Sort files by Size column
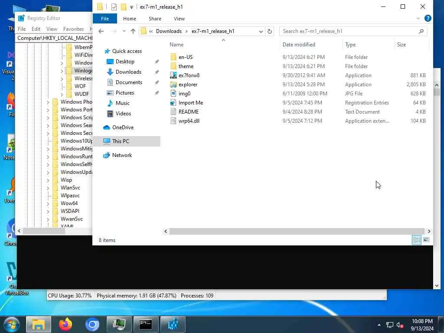 click(x=401, y=45)
